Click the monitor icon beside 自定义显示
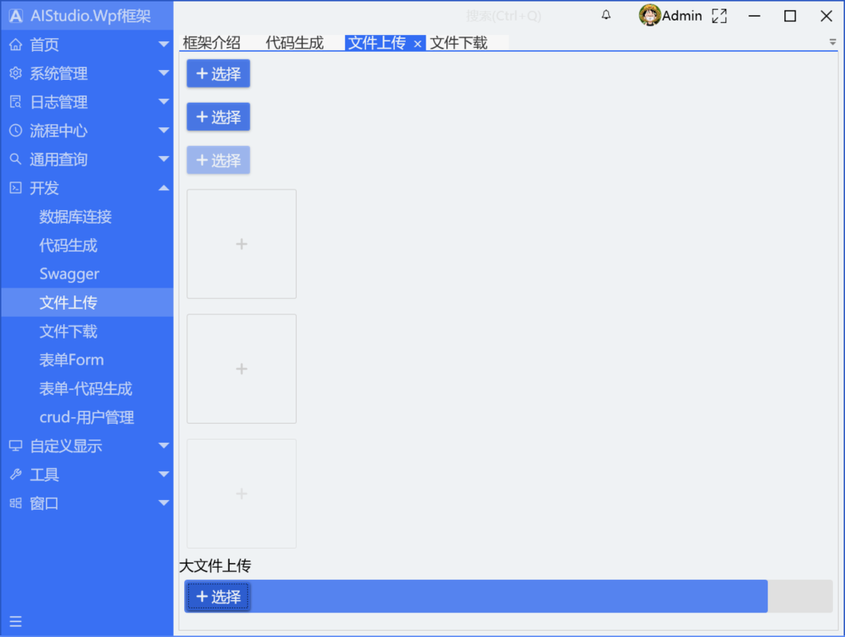845x637 pixels. [x=16, y=446]
